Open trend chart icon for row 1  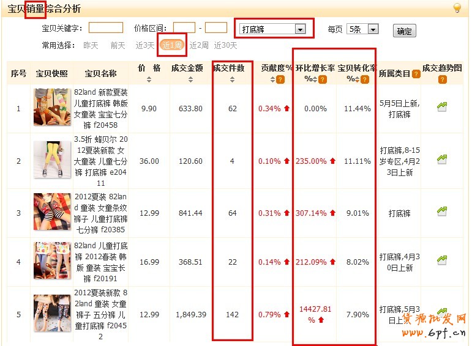pyautogui.click(x=442, y=107)
